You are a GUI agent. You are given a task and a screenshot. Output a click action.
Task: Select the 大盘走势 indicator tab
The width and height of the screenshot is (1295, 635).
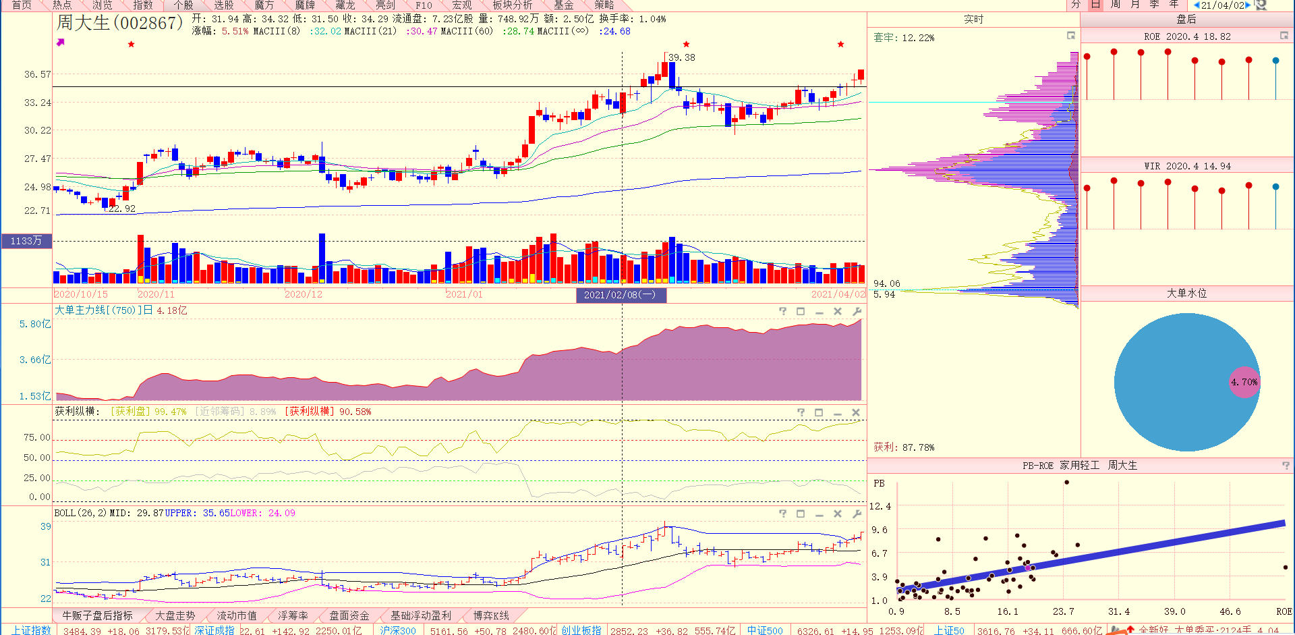pyautogui.click(x=175, y=615)
